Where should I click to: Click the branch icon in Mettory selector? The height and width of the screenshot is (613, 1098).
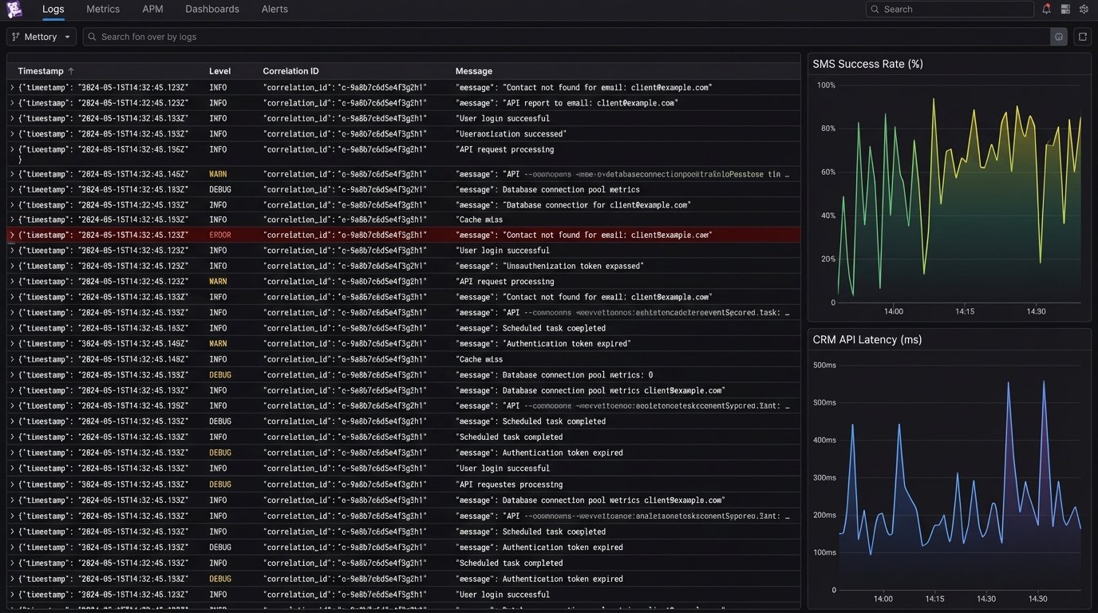point(16,37)
